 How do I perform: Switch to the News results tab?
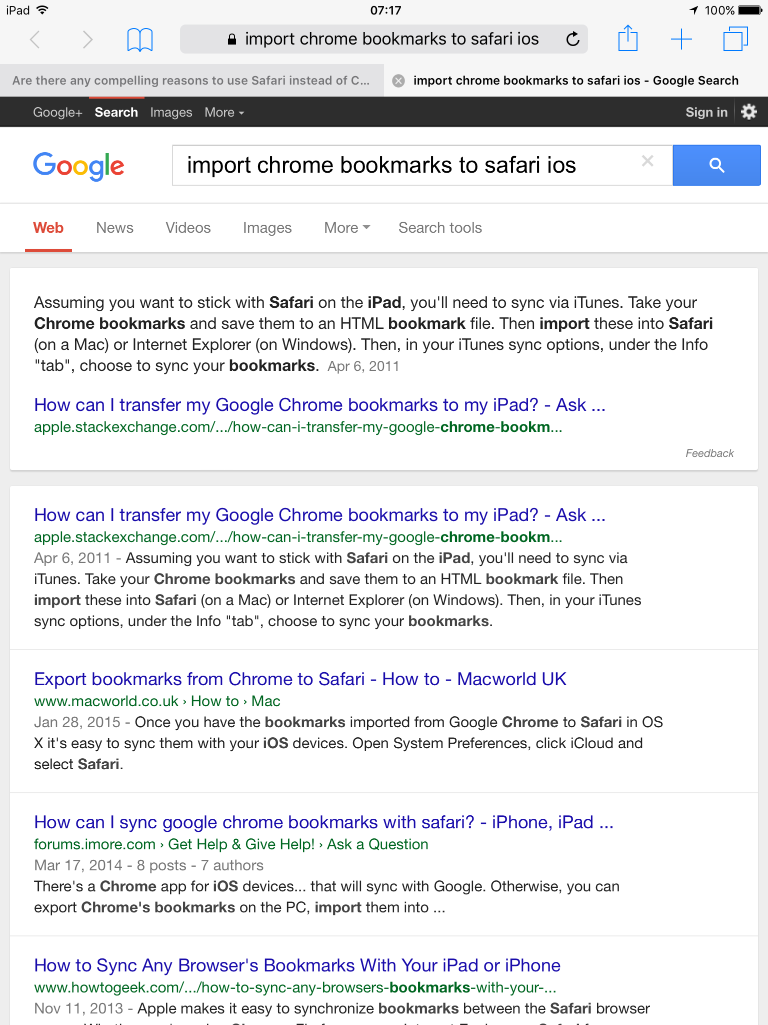coord(114,228)
